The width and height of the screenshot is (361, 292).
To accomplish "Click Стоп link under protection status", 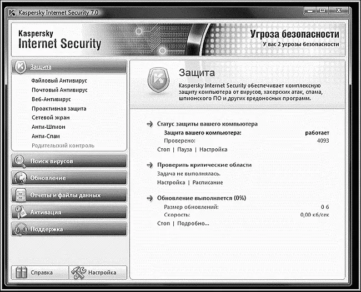I will (x=163, y=149).
